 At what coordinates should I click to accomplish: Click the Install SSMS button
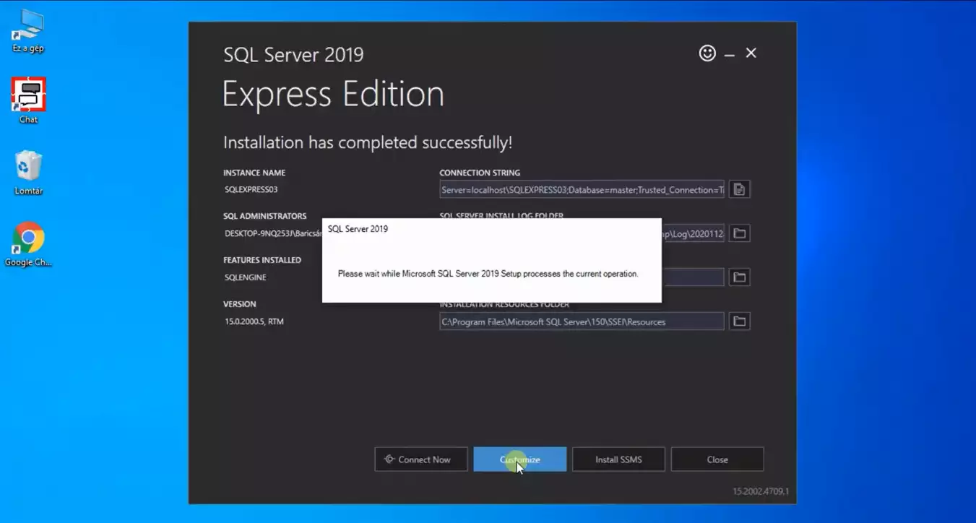click(x=618, y=459)
